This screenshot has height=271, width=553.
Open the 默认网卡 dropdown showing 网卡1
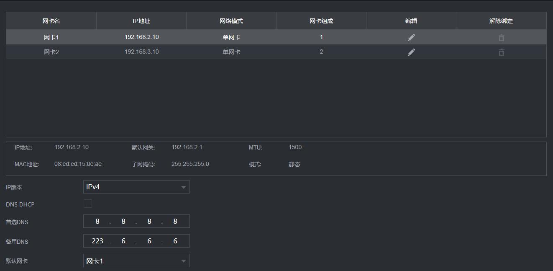coord(136,260)
